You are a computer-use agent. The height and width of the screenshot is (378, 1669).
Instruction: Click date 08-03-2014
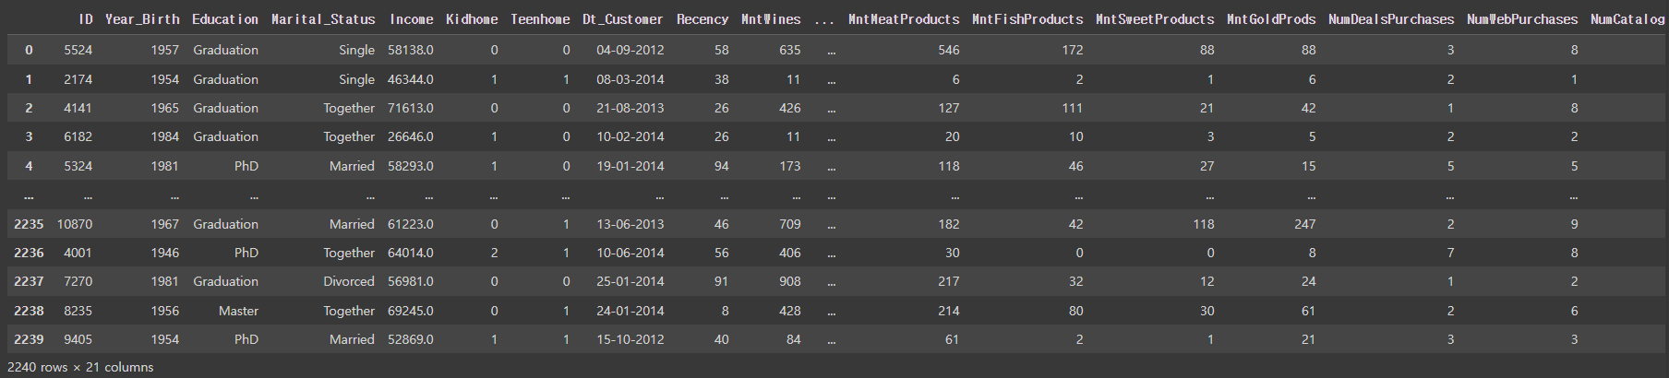(x=630, y=79)
